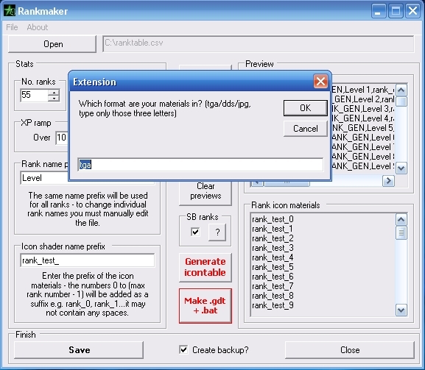Select the Preview row containing Level 3
425x370 pixels.
363,109
